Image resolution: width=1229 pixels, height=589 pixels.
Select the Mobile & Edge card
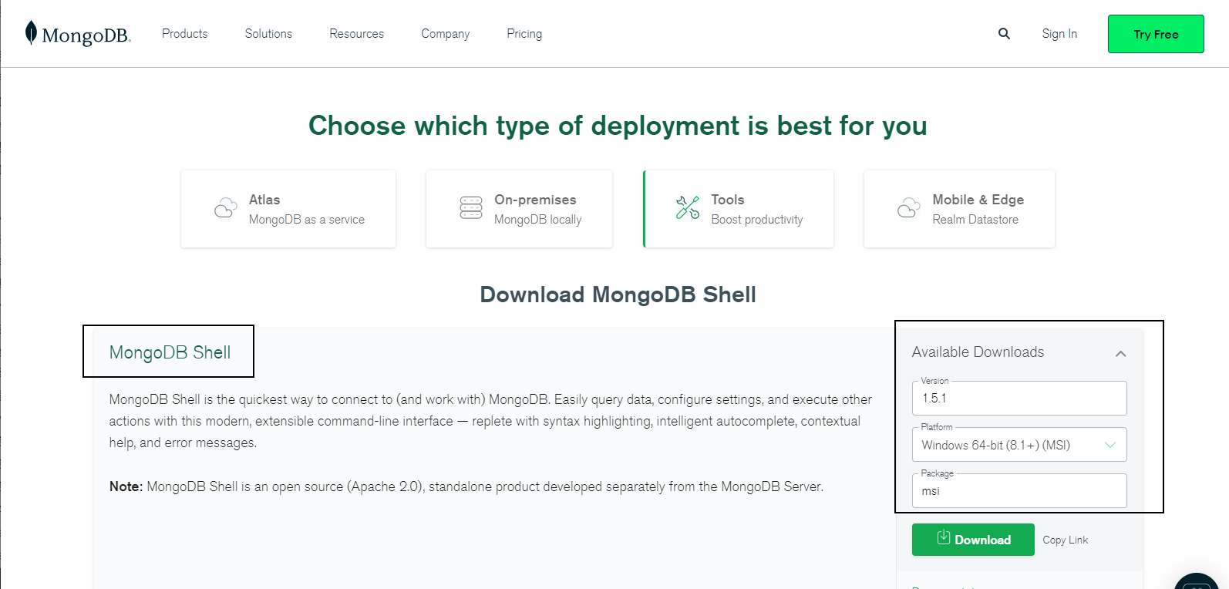click(959, 209)
